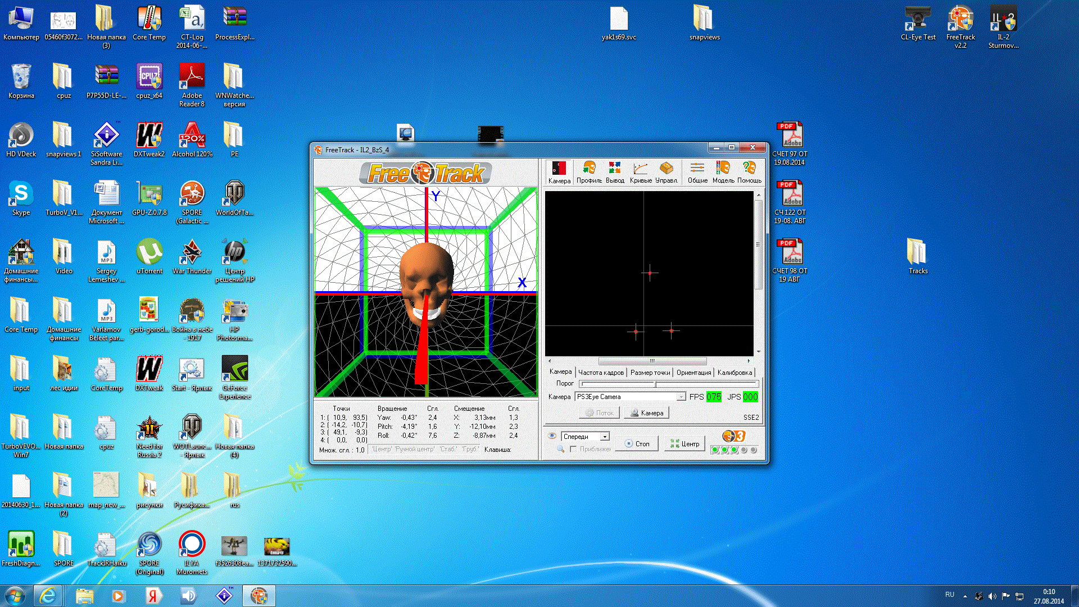Open the HD VDeck desktop shortcut

pyautogui.click(x=21, y=139)
